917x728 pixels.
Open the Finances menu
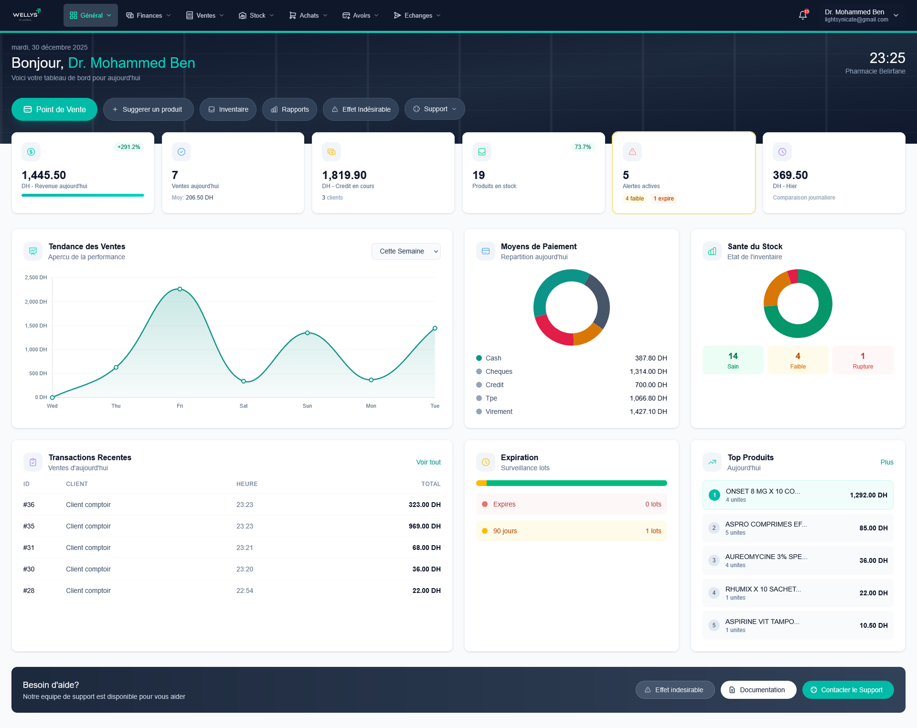tap(149, 15)
